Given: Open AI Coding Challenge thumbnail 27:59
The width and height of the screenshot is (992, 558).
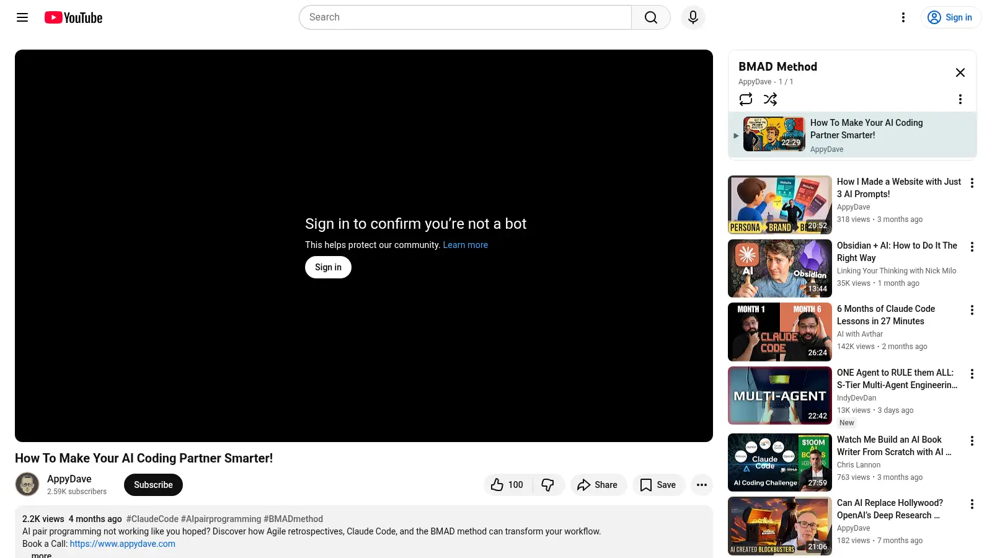Looking at the screenshot, I should point(780,463).
